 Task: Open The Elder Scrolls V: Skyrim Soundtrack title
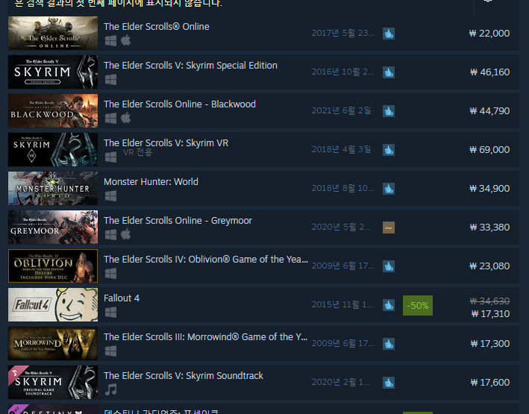184,376
